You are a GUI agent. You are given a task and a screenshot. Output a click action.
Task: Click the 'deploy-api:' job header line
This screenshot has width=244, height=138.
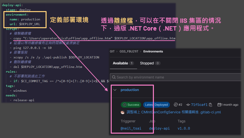12,5
